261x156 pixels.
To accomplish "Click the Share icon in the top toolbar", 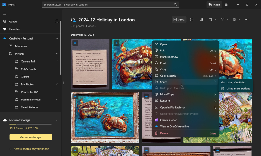I will [201, 19].
